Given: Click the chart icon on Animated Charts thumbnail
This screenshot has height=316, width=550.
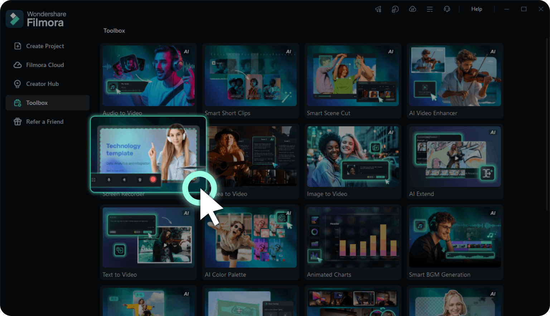Looking at the screenshot, I should coord(314,256).
